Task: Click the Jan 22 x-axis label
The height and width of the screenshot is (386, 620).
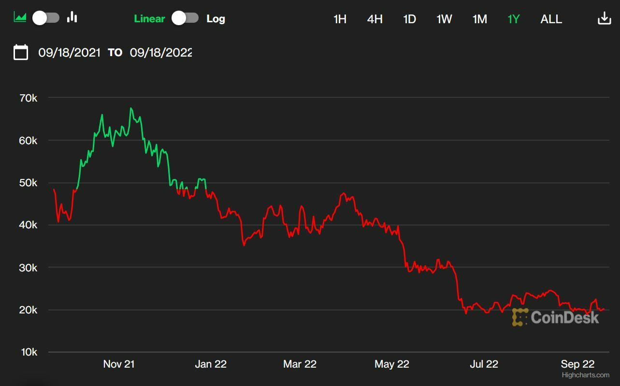Action: (x=211, y=364)
